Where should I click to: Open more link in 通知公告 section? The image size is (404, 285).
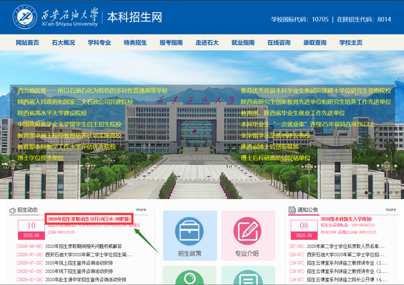click(x=391, y=210)
